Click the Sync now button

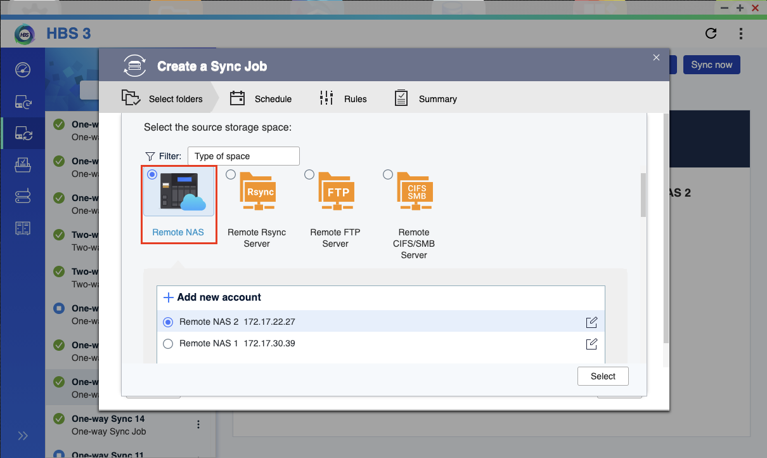pos(711,65)
